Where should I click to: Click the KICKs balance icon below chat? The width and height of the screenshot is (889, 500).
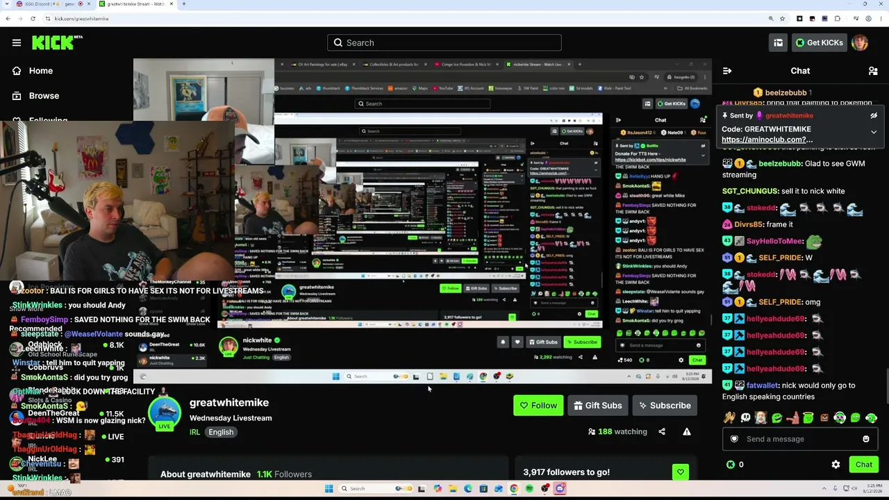point(731,465)
